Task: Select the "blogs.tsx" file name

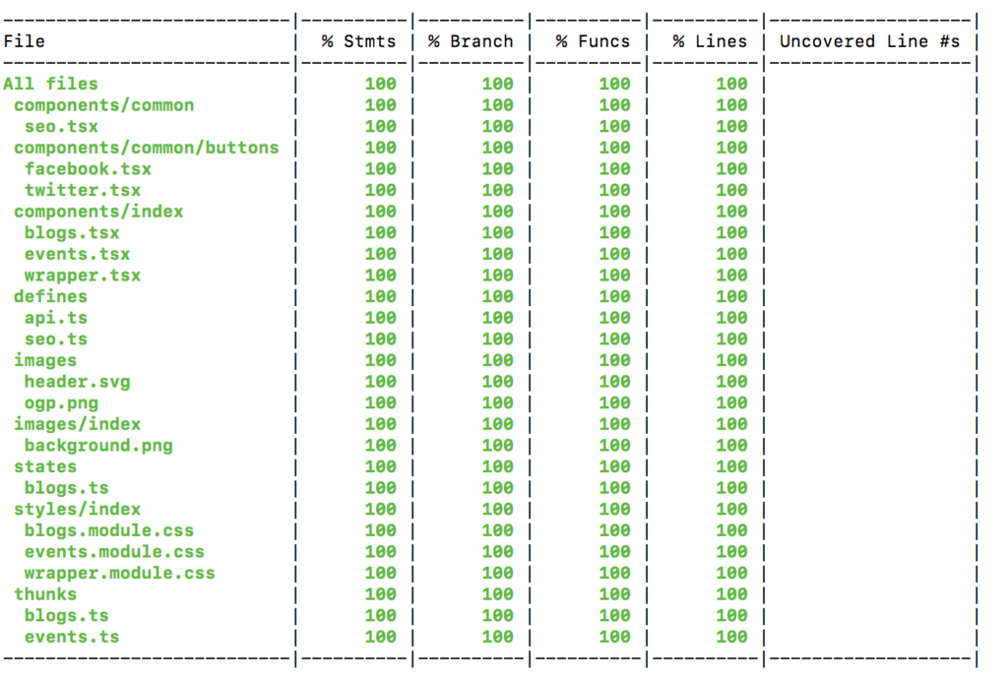Action: [72, 232]
